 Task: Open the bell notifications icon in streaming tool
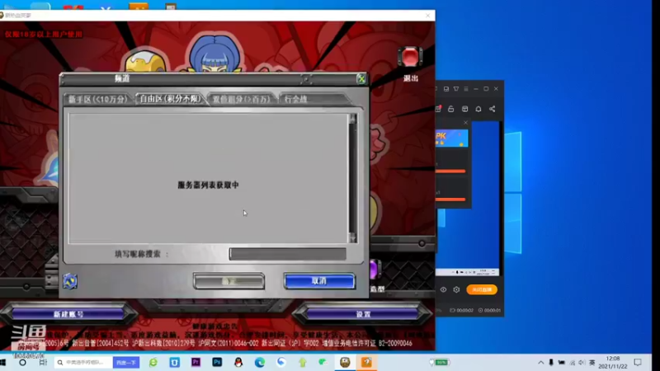pyautogui.click(x=478, y=109)
